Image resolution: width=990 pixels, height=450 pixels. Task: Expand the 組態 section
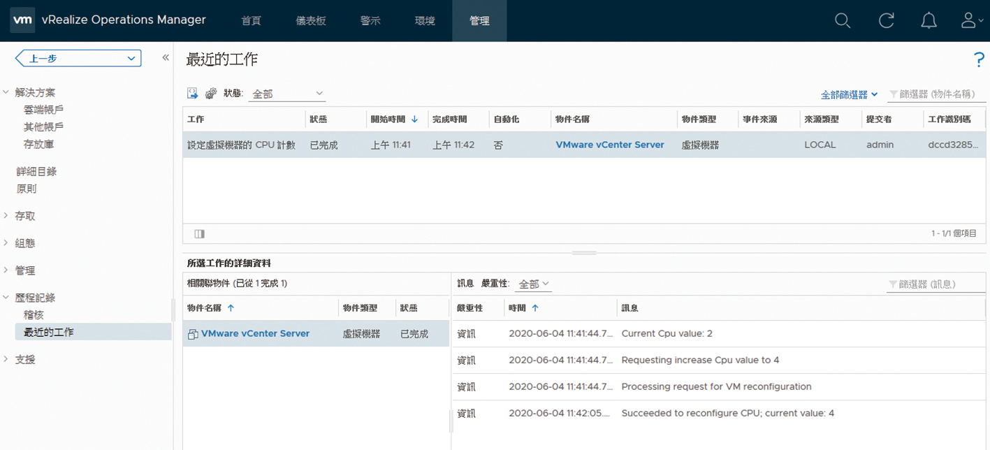click(x=6, y=243)
